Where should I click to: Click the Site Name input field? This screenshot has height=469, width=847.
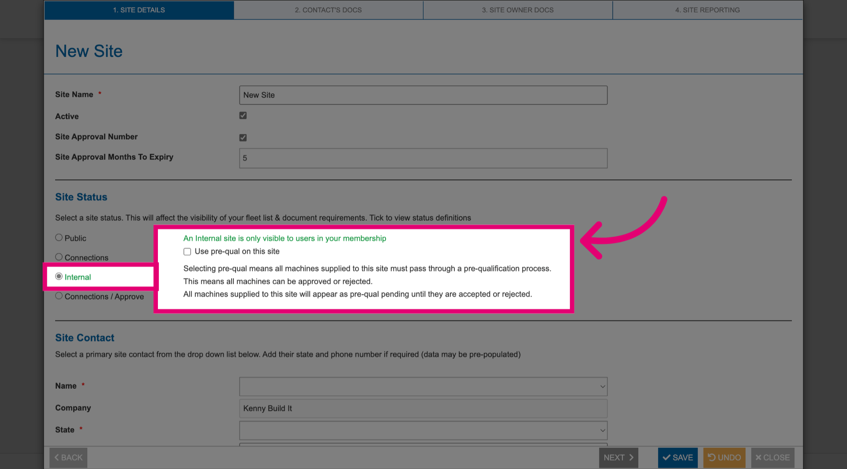tap(423, 95)
